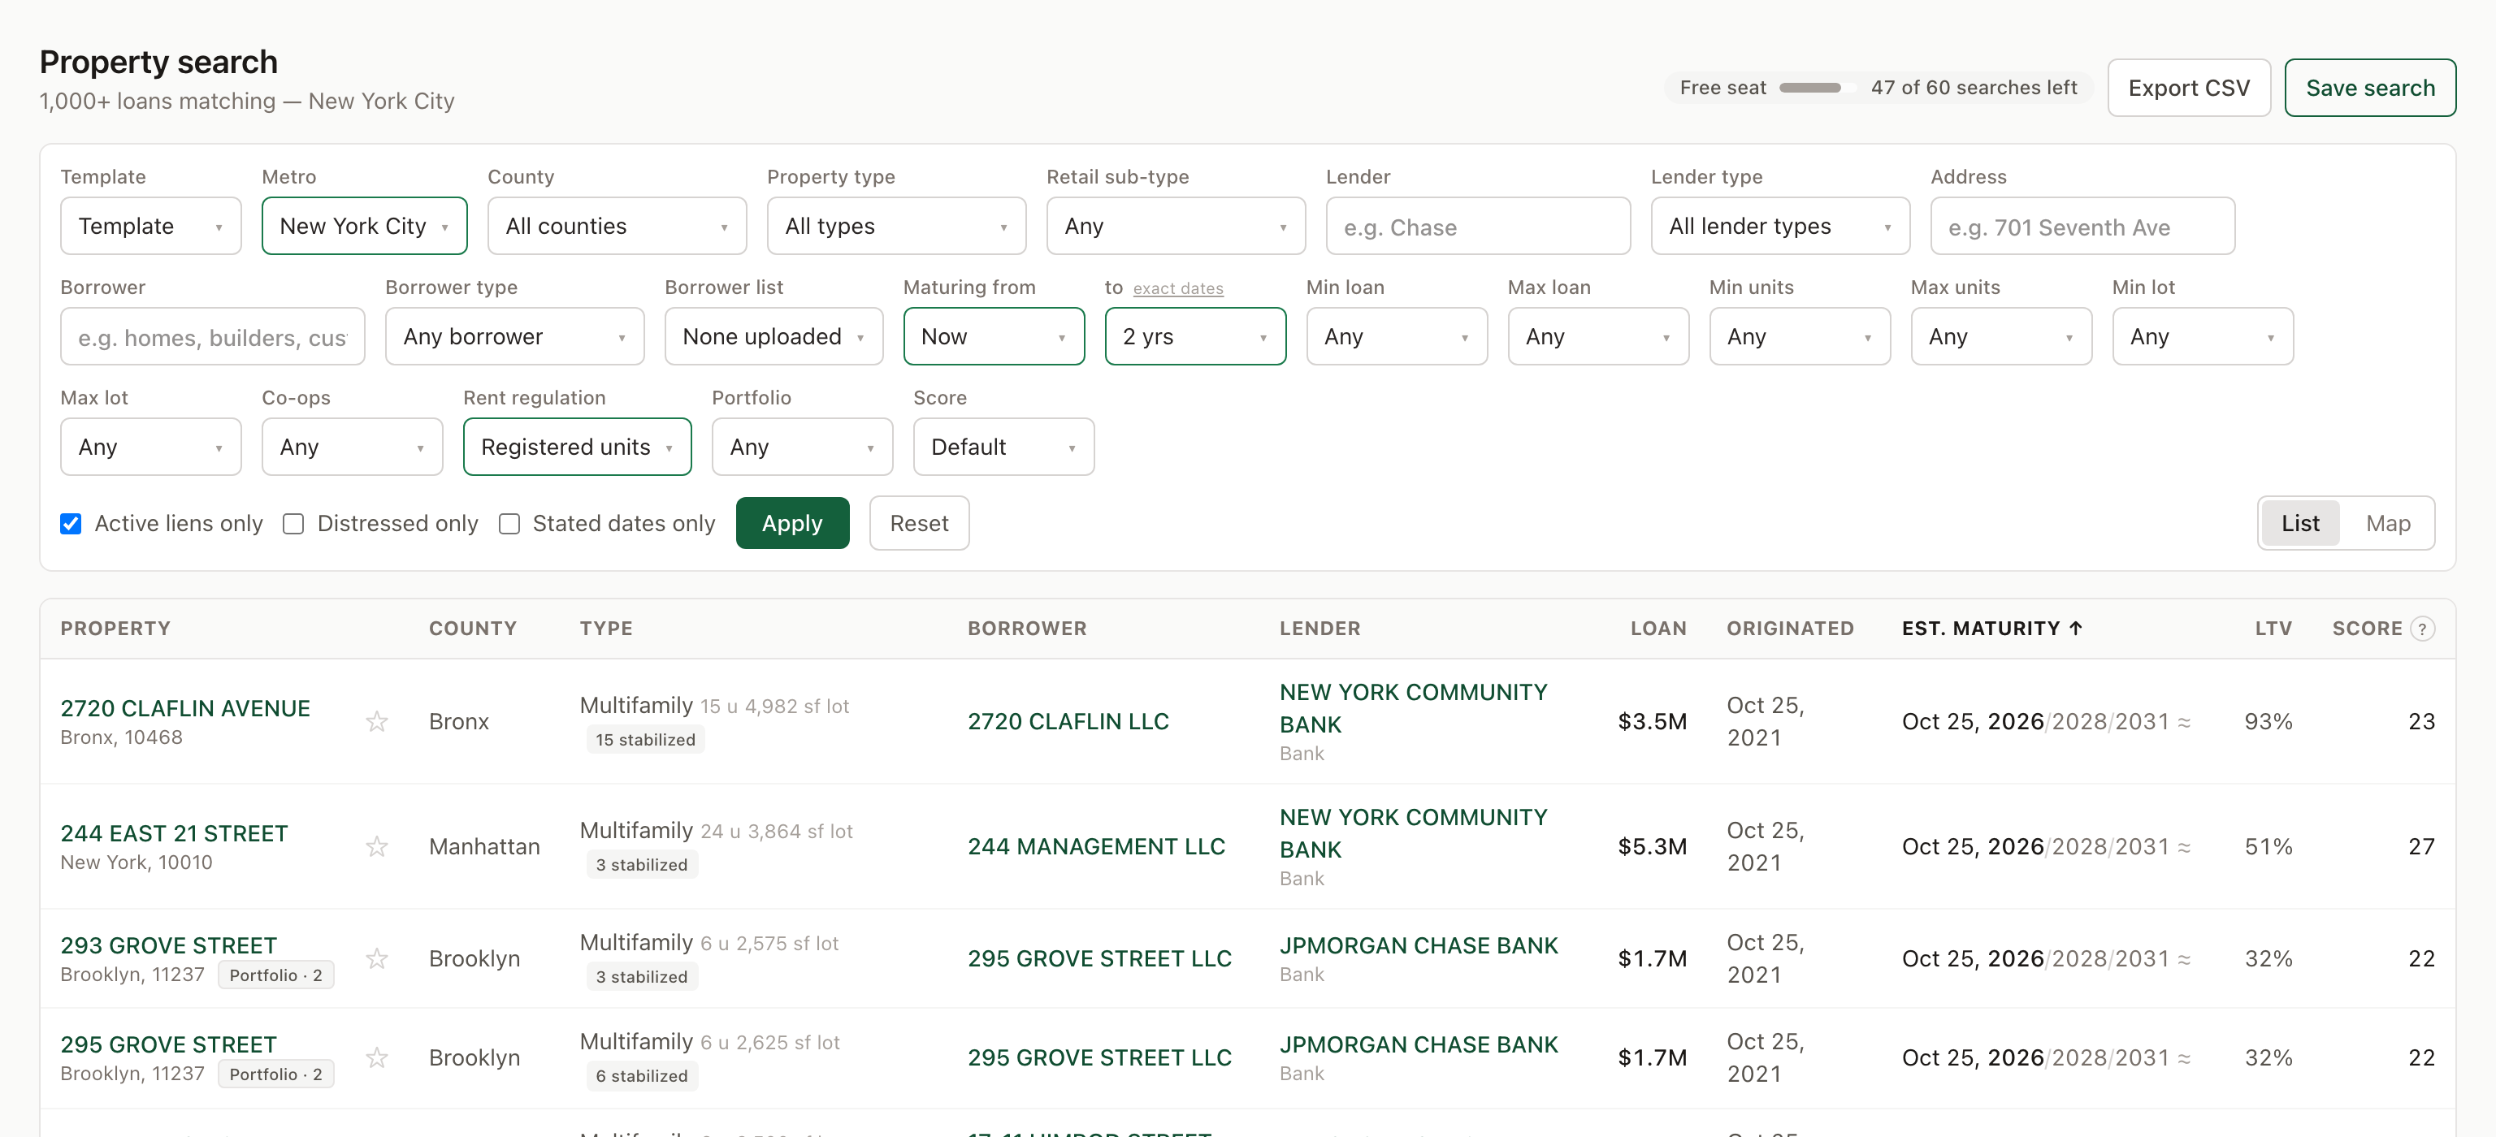Sort by the LTV column header
2496x1137 pixels.
[2273, 629]
